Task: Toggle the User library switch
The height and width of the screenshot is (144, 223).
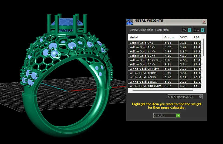Action: coord(199,30)
